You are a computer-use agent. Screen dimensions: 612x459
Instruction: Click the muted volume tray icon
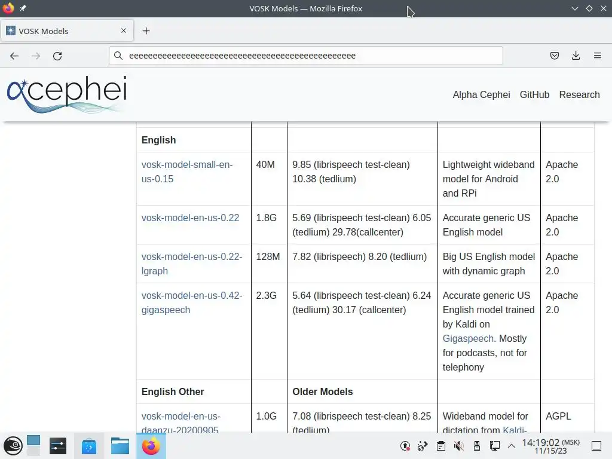[459, 446]
